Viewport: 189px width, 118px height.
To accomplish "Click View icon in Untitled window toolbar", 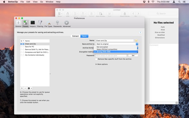I will (76, 14).
